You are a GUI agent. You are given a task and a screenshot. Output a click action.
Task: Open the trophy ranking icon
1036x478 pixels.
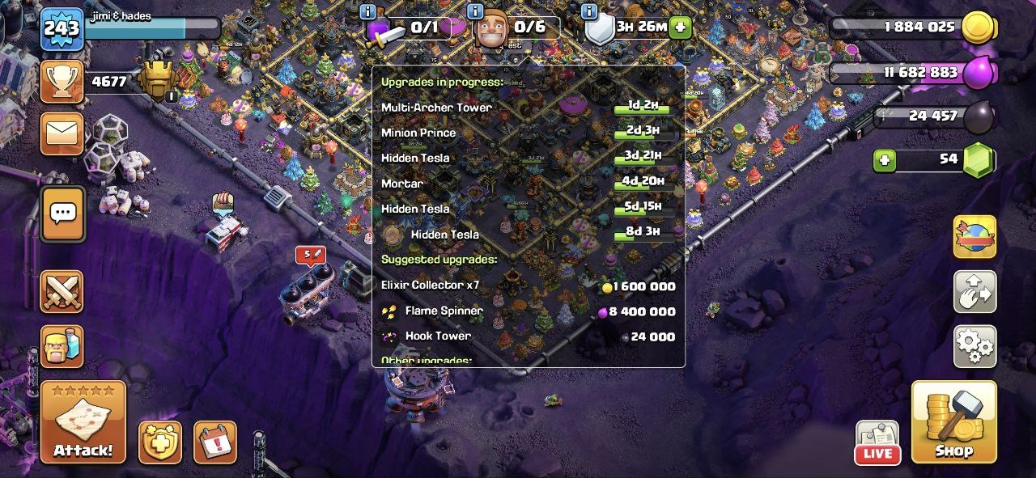(62, 81)
